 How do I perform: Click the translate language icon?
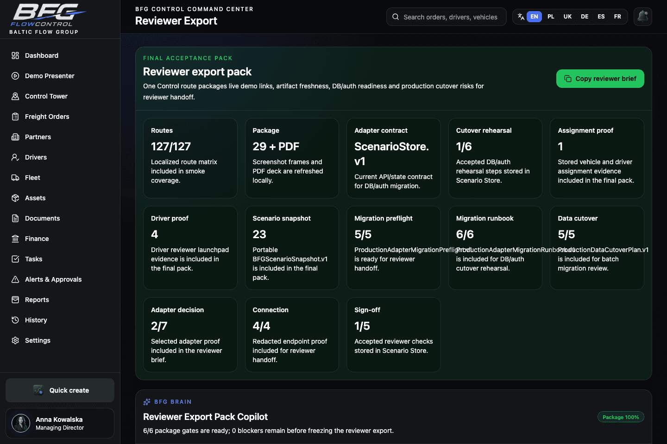[x=521, y=17]
